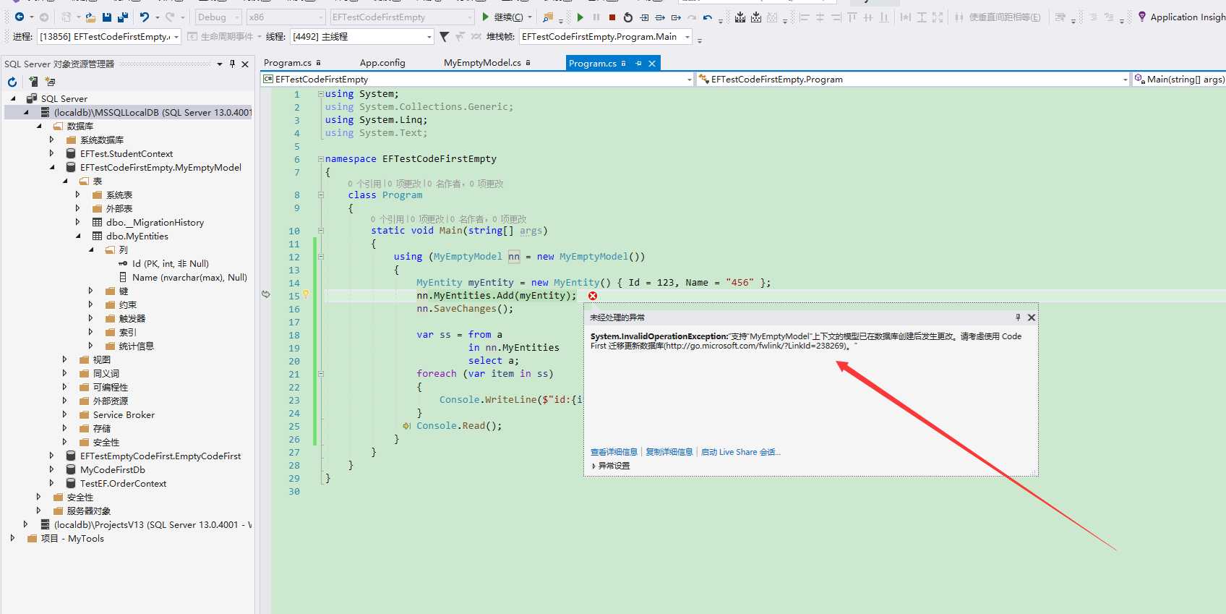Create new object group icon in explorer
1226x614 pixels.
coord(50,82)
